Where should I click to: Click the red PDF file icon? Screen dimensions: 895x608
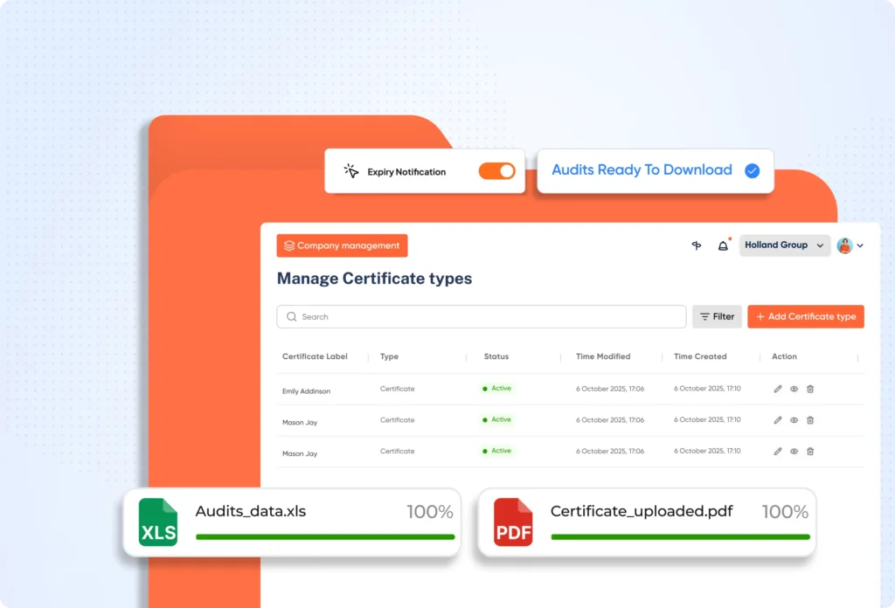(513, 522)
